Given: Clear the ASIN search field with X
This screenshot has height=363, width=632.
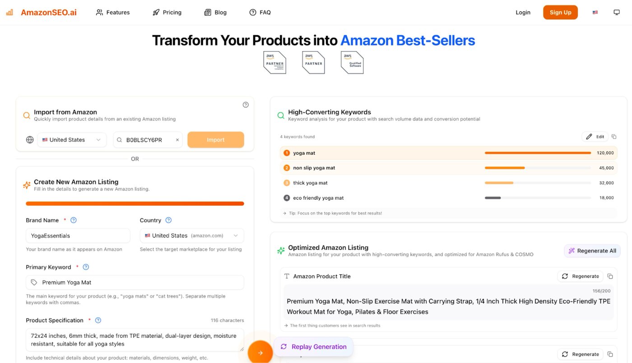Looking at the screenshot, I should 177,140.
